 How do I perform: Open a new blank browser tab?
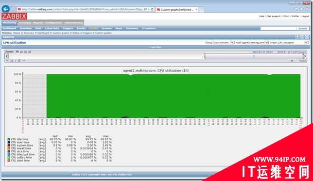pos(202,10)
